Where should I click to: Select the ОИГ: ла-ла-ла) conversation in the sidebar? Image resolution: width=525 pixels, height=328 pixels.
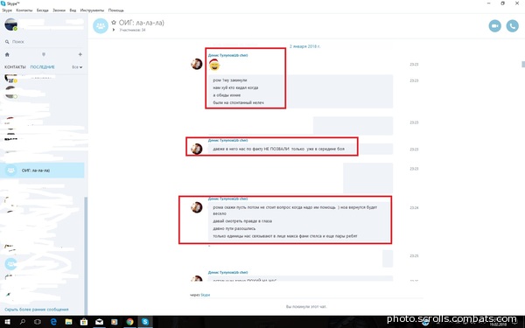(x=42, y=171)
